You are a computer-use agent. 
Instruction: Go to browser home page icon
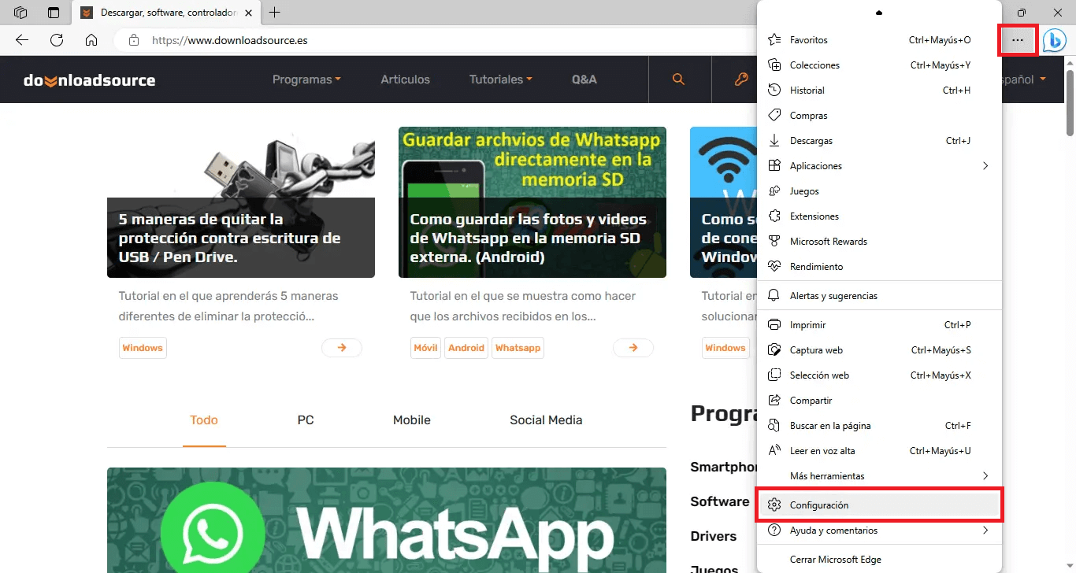click(x=91, y=40)
